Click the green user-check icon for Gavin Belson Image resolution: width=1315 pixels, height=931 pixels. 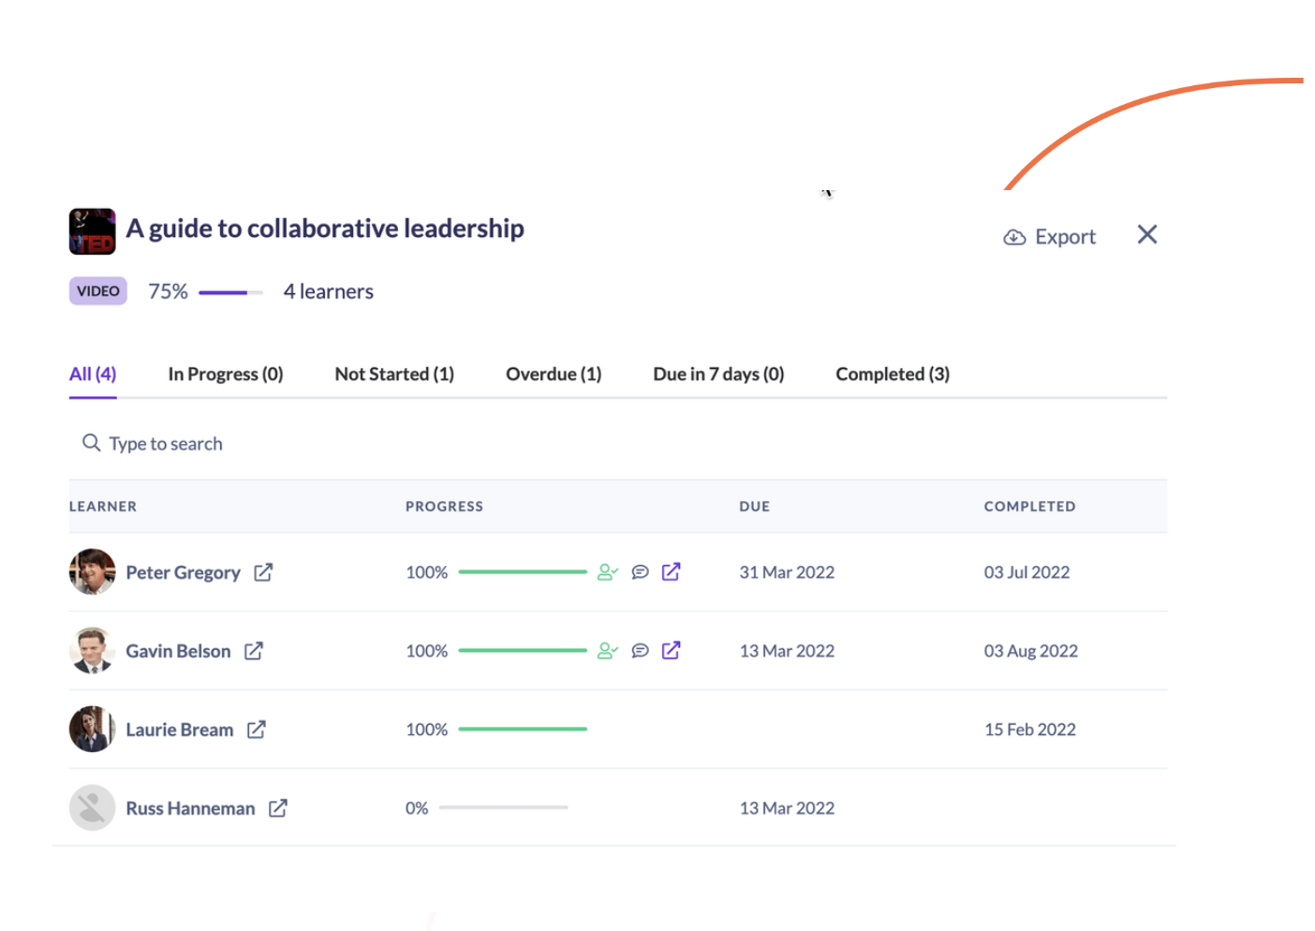(x=608, y=651)
